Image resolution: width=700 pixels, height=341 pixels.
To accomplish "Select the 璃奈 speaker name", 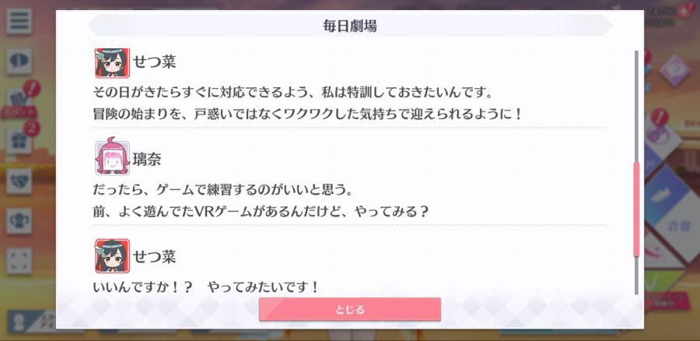I will pos(147,159).
